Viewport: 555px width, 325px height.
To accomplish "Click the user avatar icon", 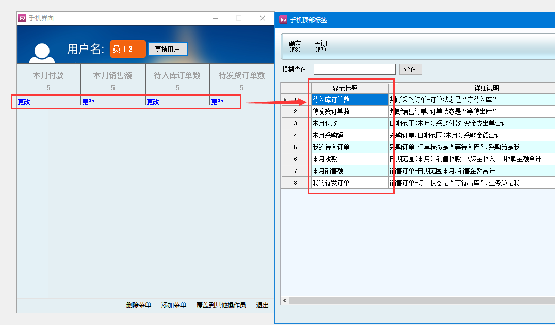I will click(42, 53).
